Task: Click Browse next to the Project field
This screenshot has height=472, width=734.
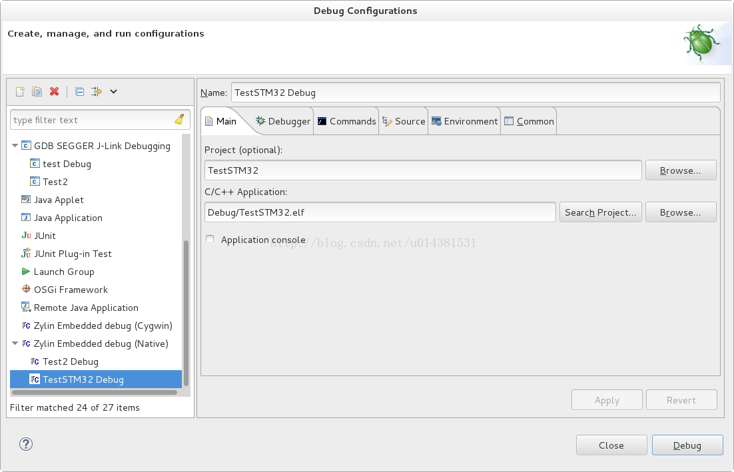Action: (680, 170)
